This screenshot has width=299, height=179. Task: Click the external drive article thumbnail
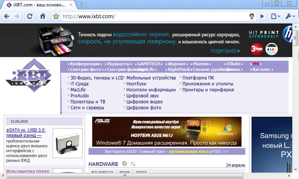click(x=68, y=143)
